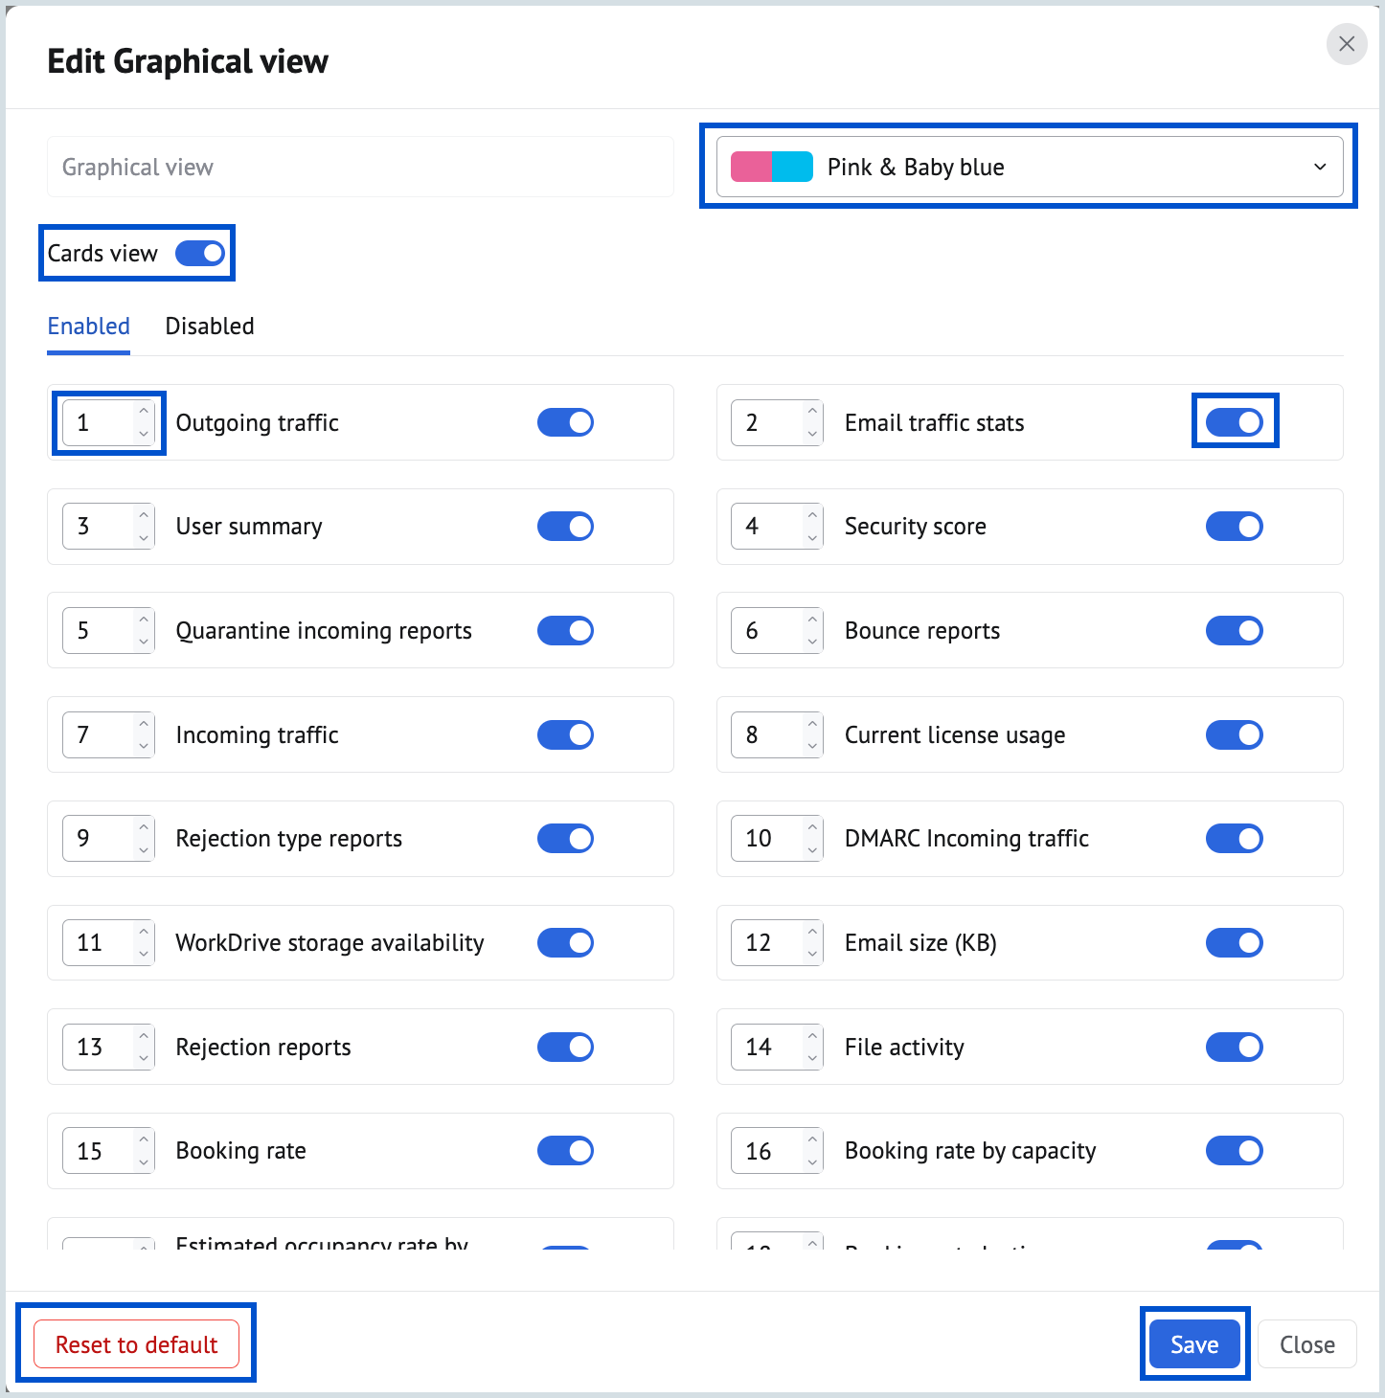Click up arrow on Security score order
This screenshot has width=1385, height=1398.
click(812, 515)
